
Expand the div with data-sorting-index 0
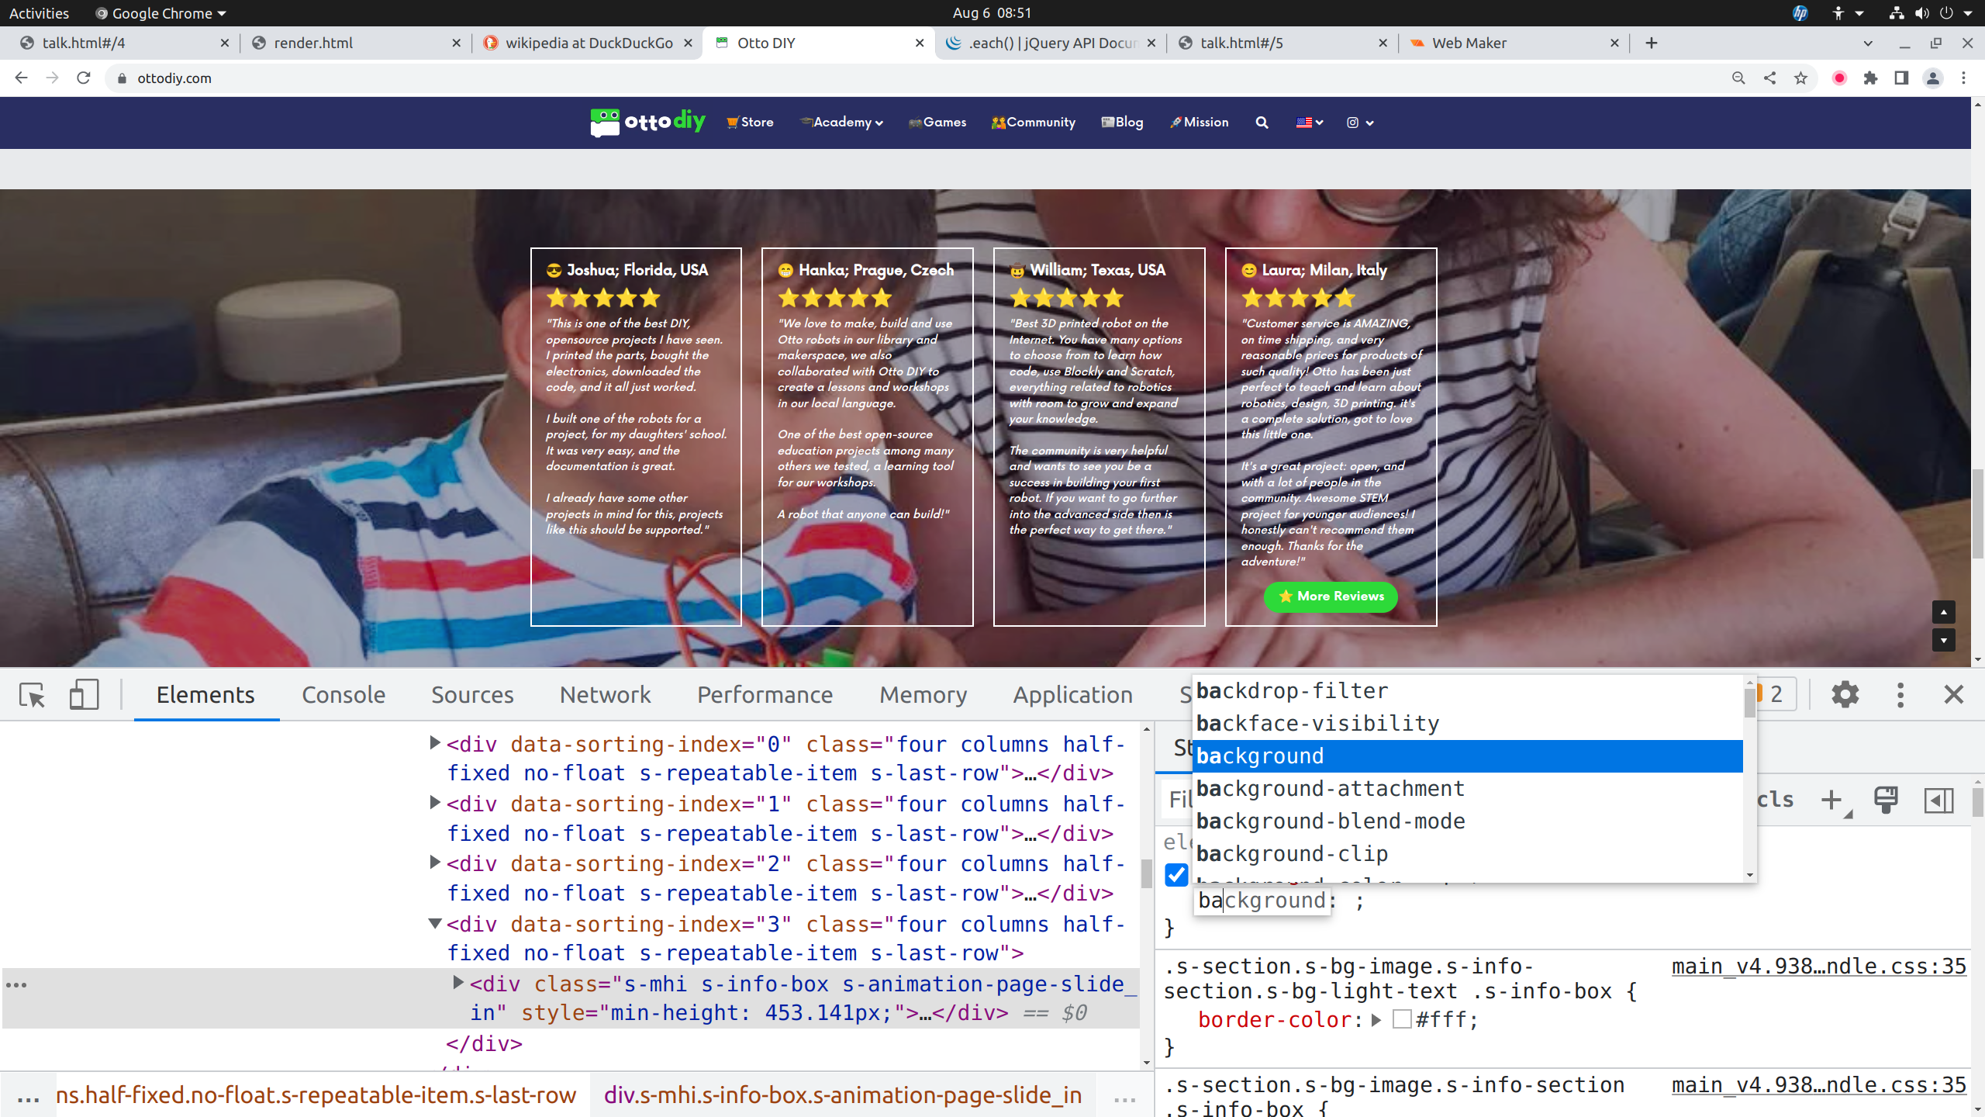tap(435, 743)
